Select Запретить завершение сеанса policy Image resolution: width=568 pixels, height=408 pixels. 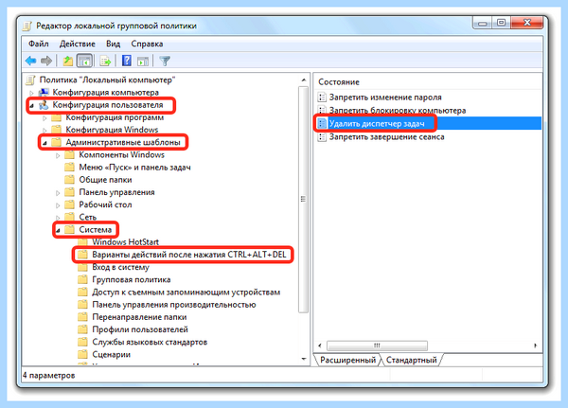(x=386, y=137)
